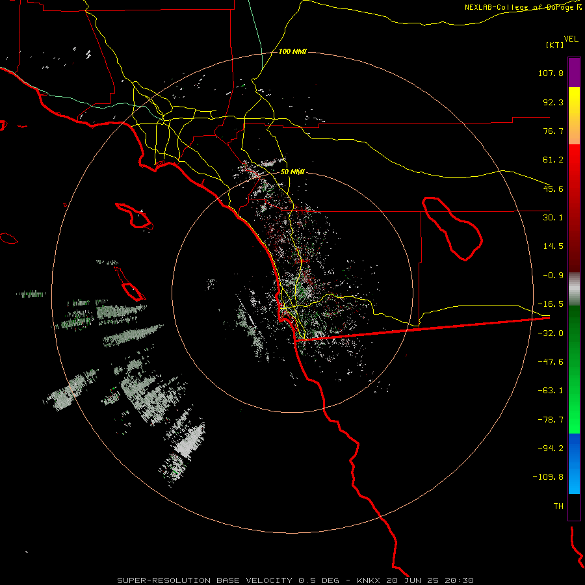This screenshot has height=585, width=585.
Task: Select the 61.2 velocity scale value
Action: pos(553,160)
